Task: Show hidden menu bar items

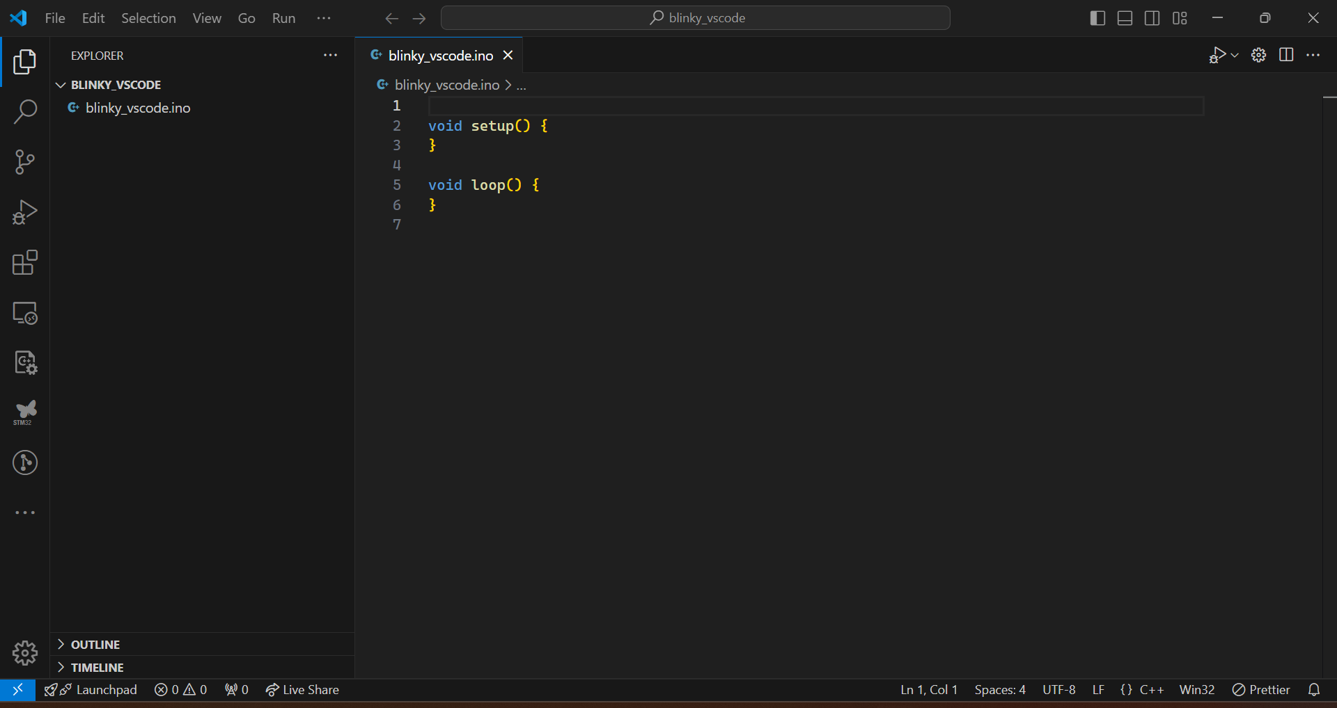Action: click(324, 18)
